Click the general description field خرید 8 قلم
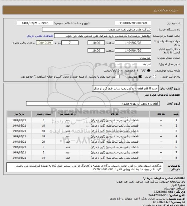187x206 pixels. [125, 89]
